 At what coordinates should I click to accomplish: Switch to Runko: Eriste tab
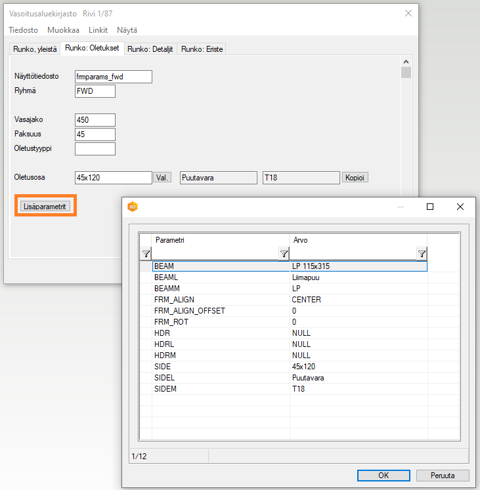pos(202,49)
